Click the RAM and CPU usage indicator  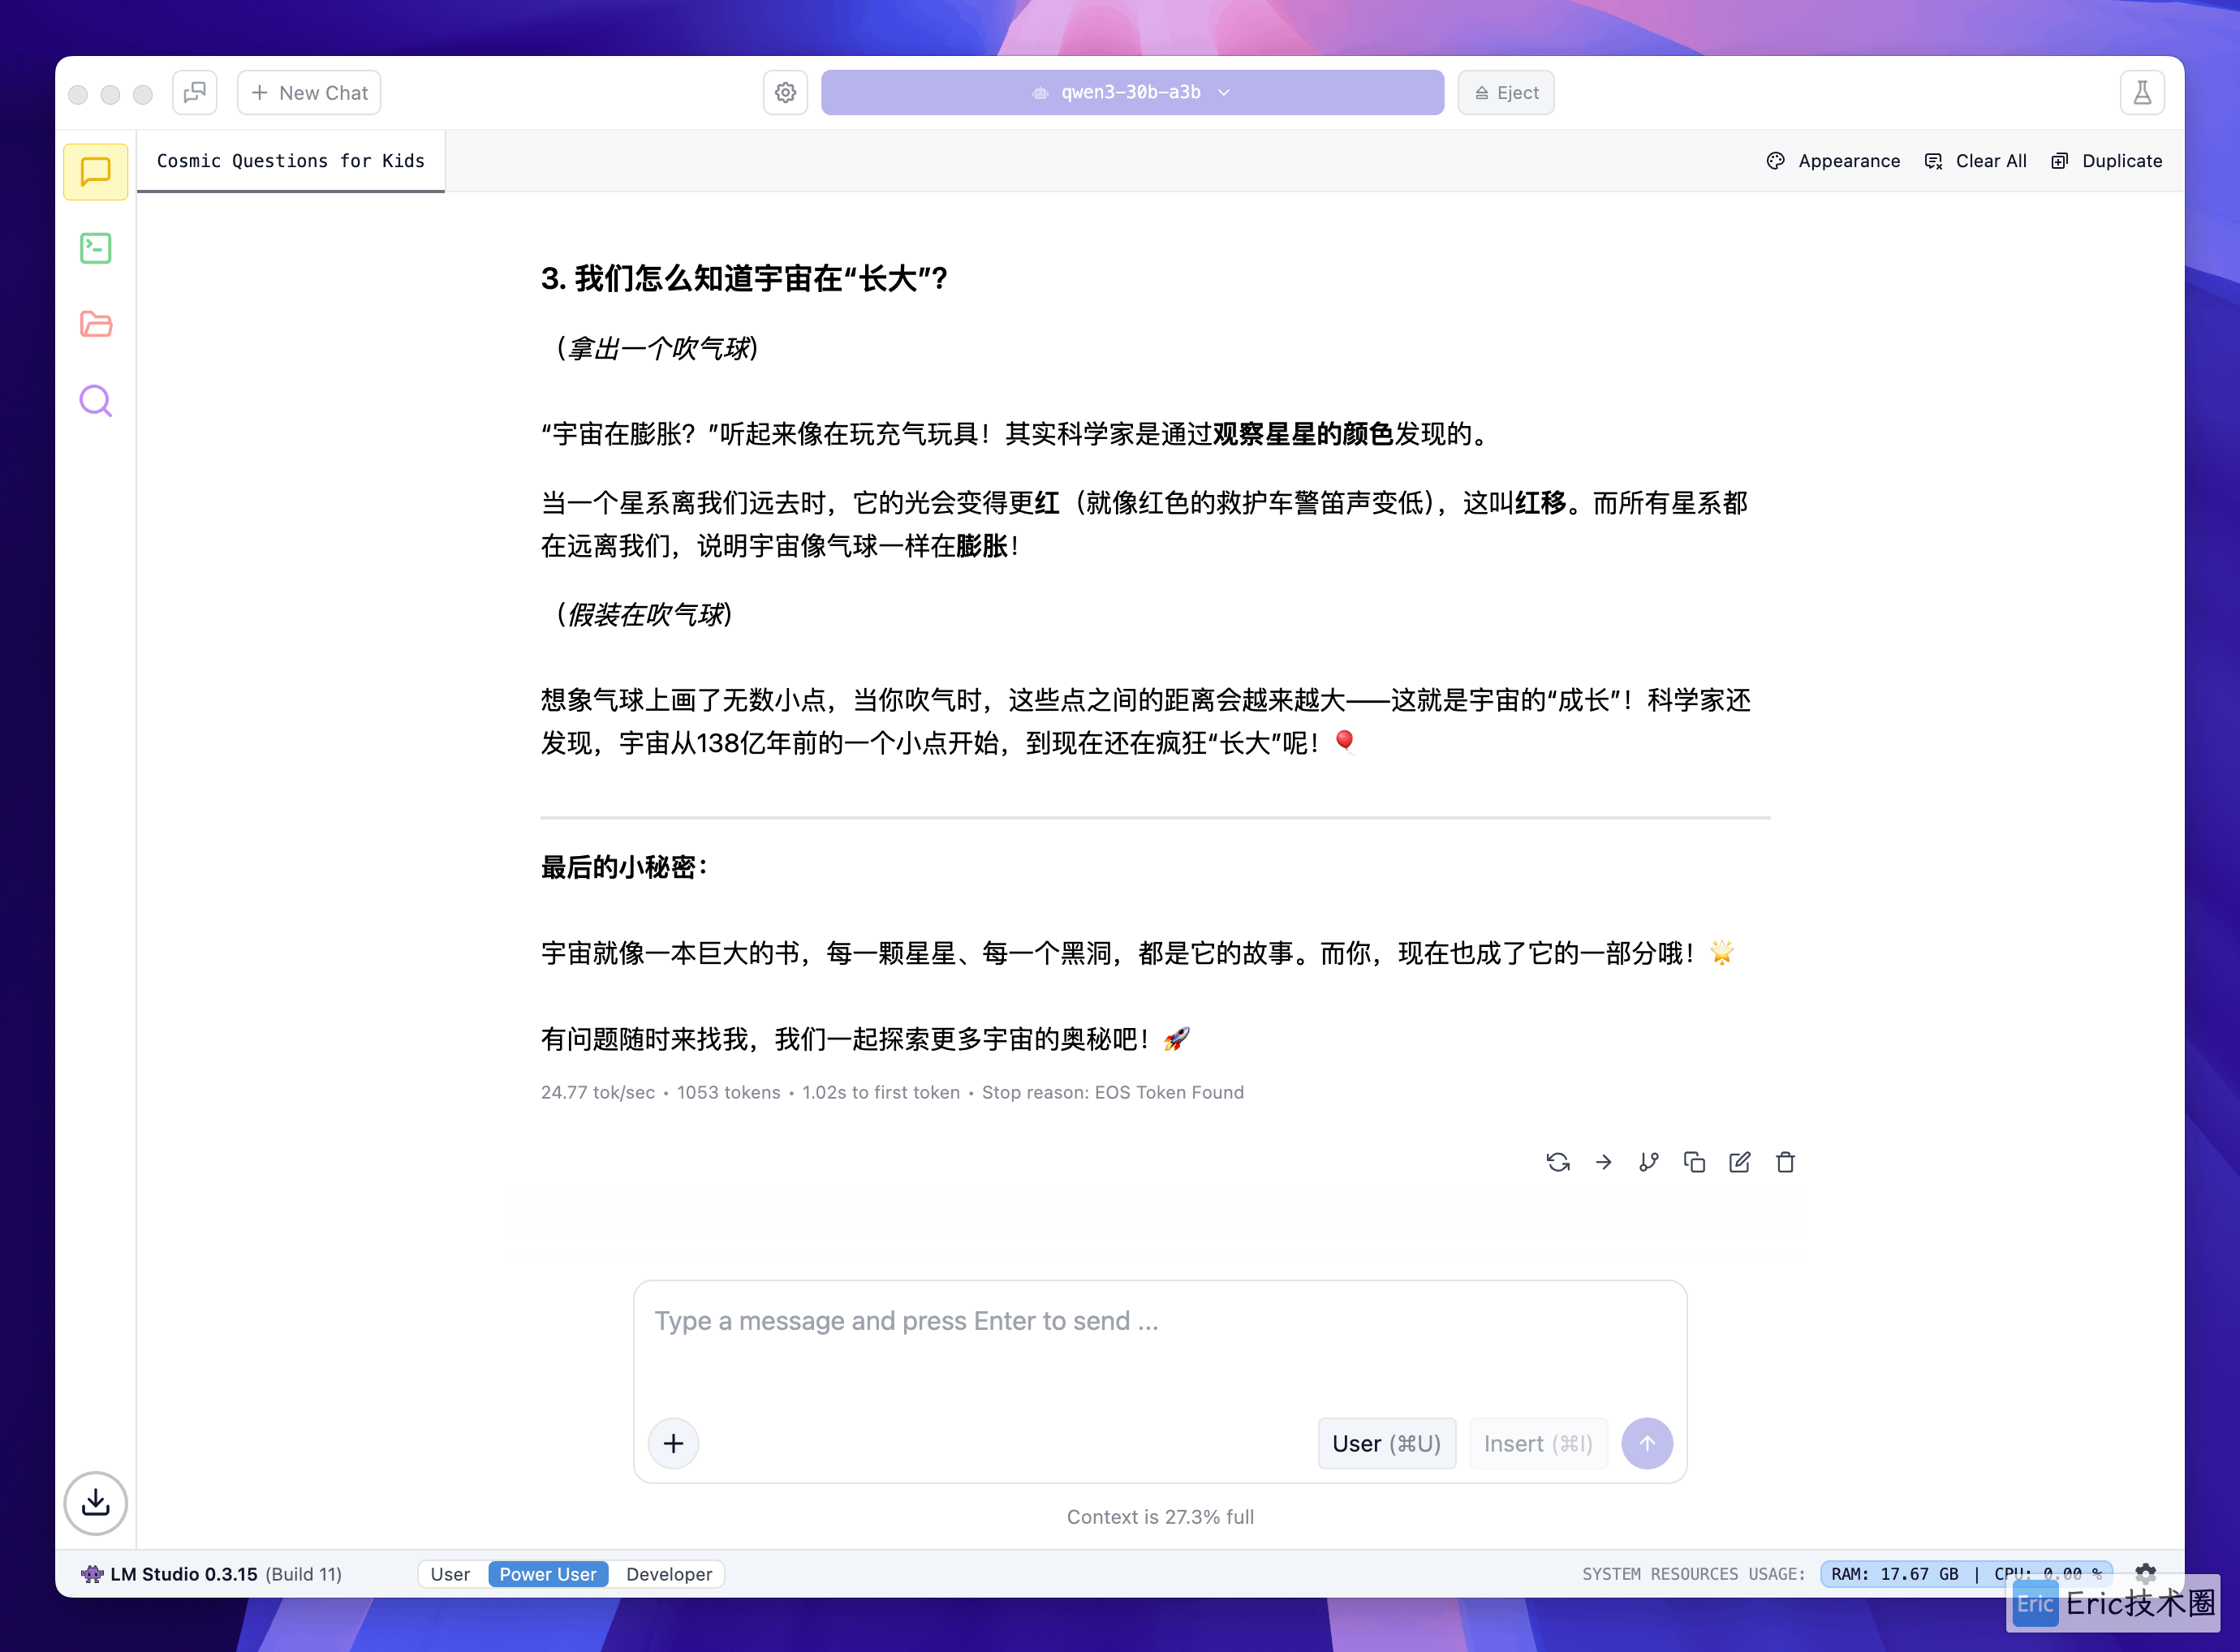tap(1966, 1574)
